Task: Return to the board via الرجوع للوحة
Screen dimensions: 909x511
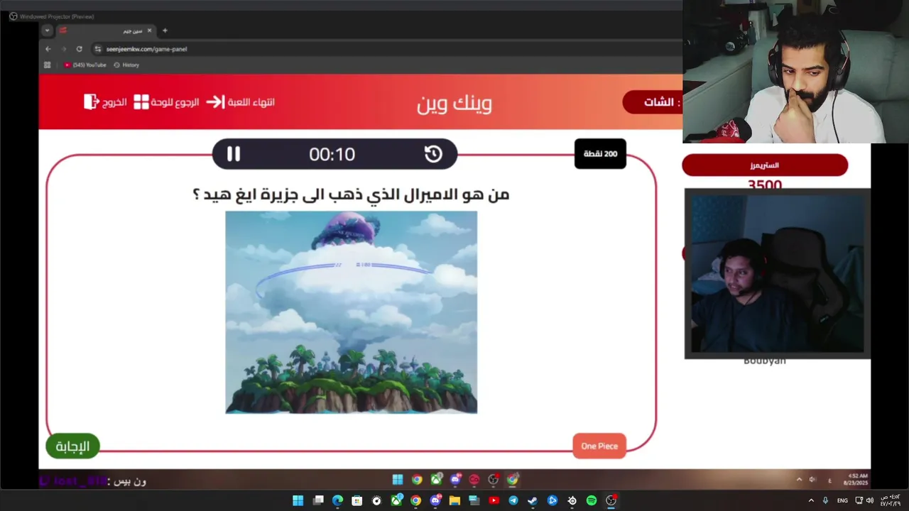Action: (166, 102)
